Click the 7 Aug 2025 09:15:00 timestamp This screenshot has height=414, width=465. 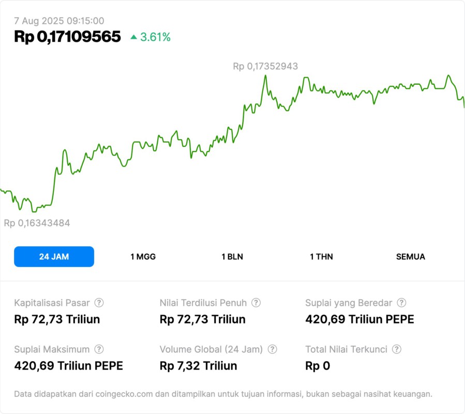pyautogui.click(x=59, y=21)
